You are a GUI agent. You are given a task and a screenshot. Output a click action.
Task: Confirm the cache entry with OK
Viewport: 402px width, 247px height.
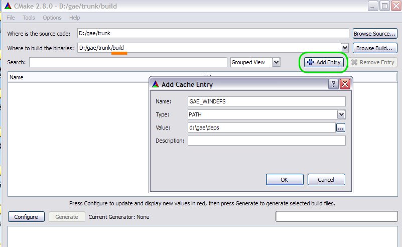tap(285, 180)
